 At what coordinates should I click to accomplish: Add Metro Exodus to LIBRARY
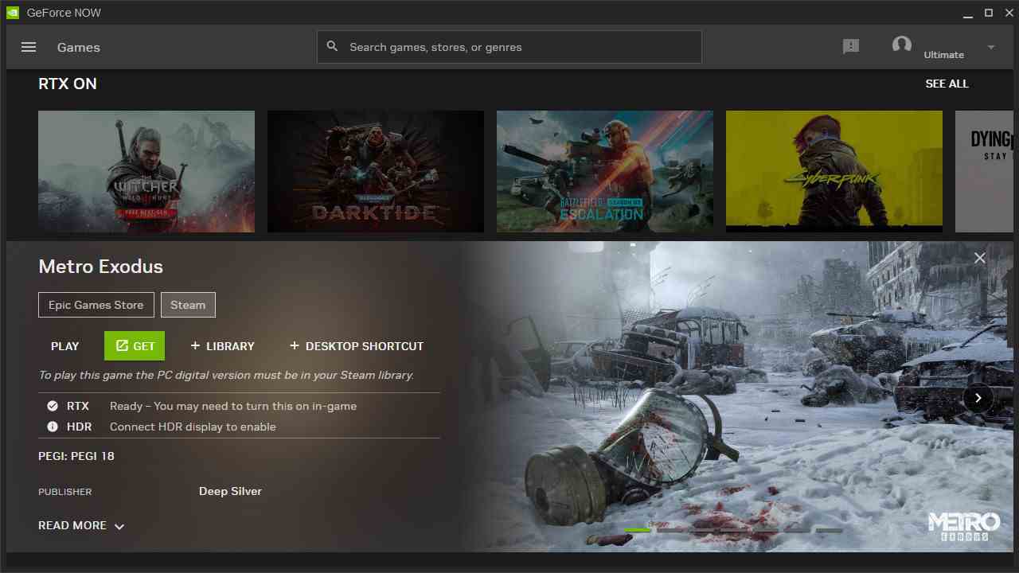(223, 346)
